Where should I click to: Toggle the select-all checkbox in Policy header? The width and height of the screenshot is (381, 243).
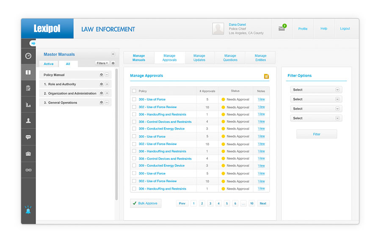(x=134, y=91)
